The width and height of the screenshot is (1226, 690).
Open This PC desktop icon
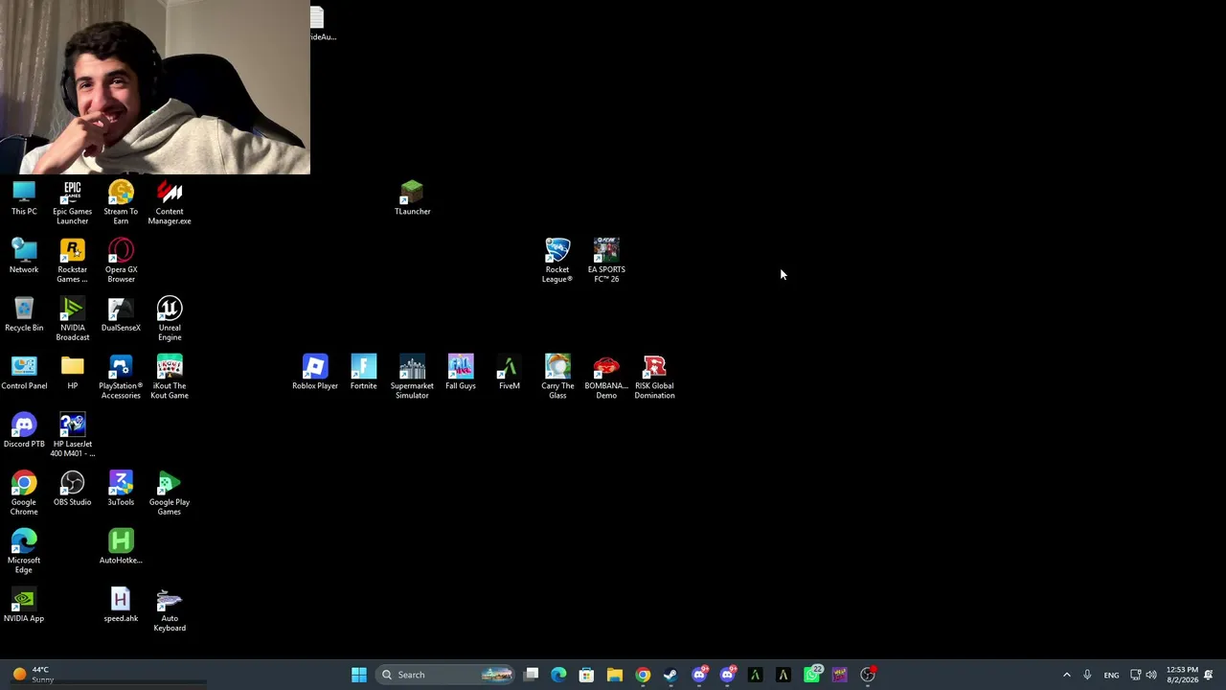24,198
